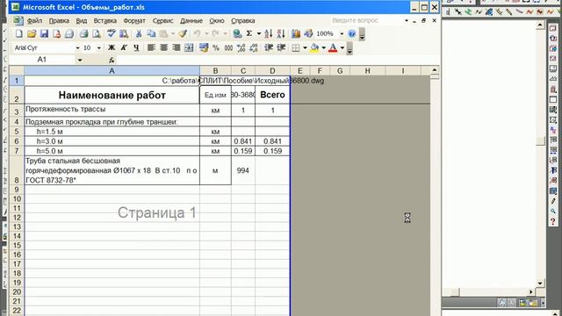Select column A header

[112, 71]
